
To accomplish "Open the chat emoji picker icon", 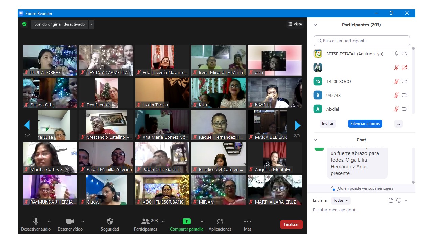I will 399,200.
